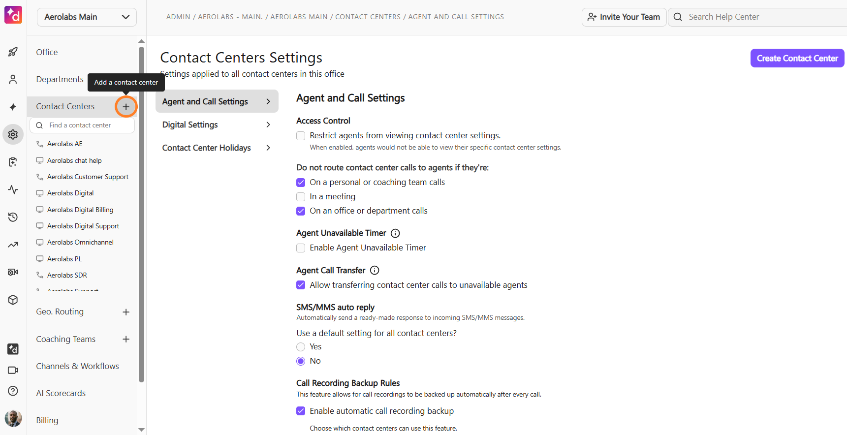Open Aerolabs Customer Support contact center
This screenshot has height=435, width=847.
(88, 177)
